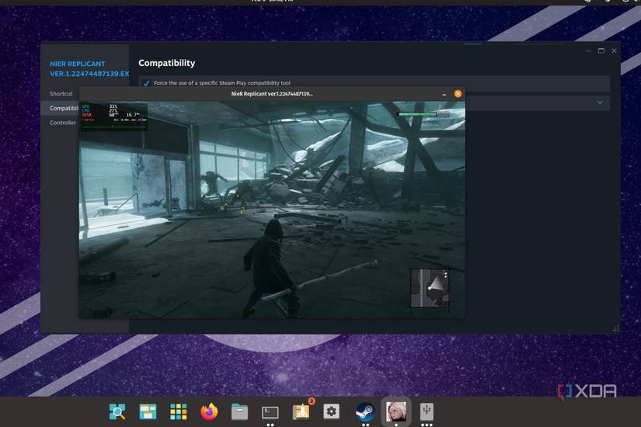Switch to NieR Replicant game icon in dock
Screen dimensions: 641x427
pyautogui.click(x=395, y=411)
